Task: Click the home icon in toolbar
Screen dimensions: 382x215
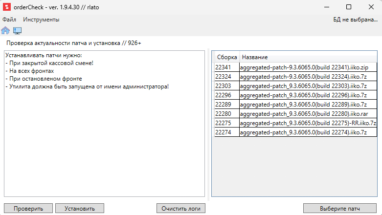Action: point(5,30)
